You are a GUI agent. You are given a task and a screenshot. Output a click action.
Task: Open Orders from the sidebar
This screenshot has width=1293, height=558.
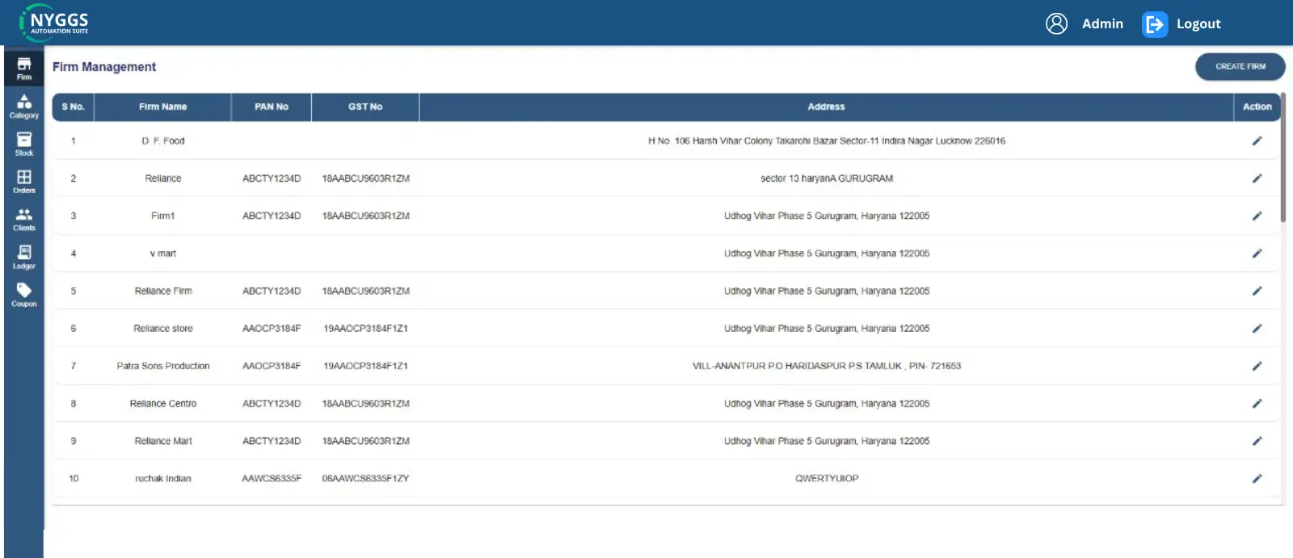click(24, 182)
